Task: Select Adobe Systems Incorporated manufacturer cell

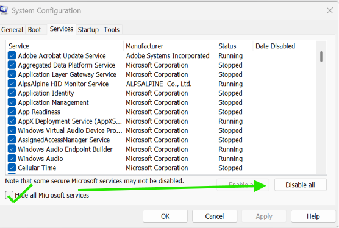Action: click(x=168, y=55)
